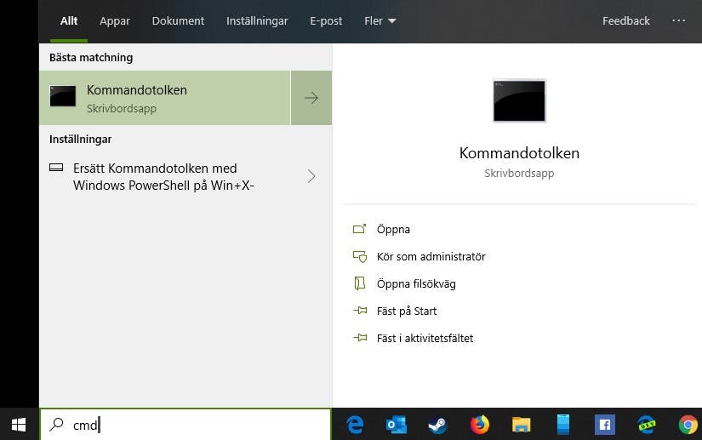Viewport: 702px width, 440px height.
Task: Click the Facebook taskbar icon
Action: 605,425
